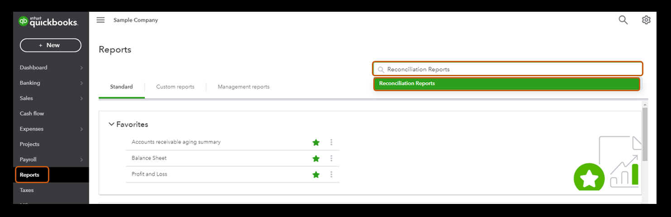Open more options for Profit and Loss
The width and height of the screenshot is (671, 217).
331,175
